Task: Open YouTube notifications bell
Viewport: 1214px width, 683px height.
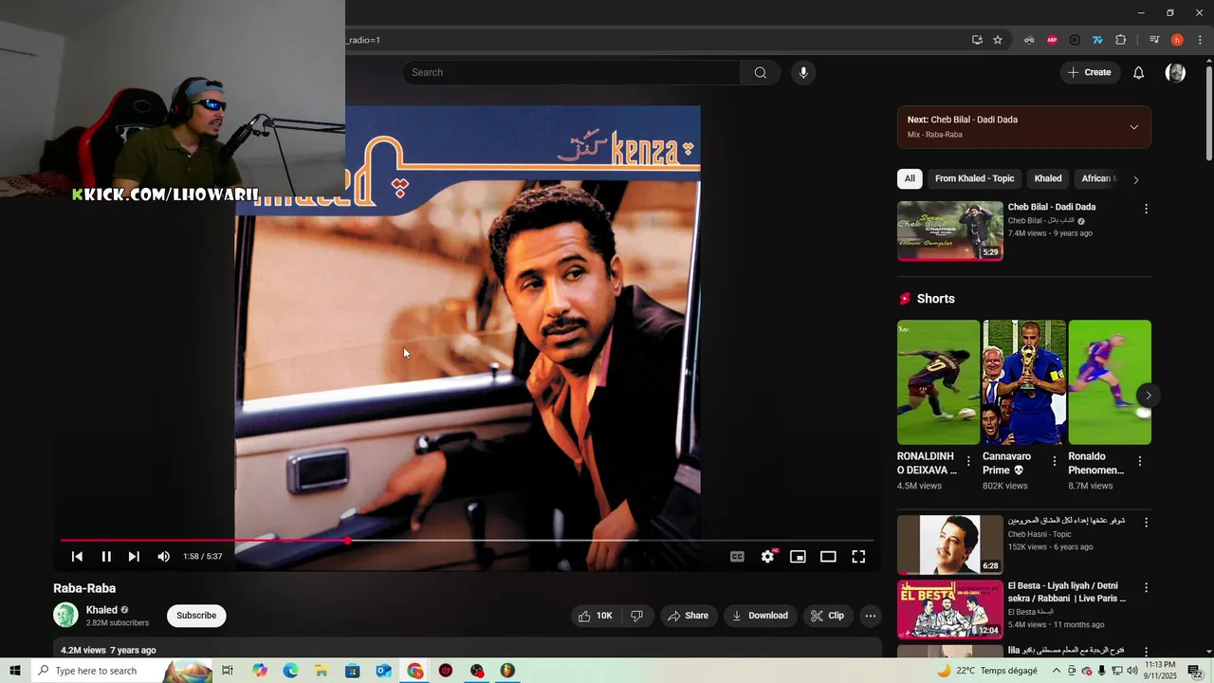Action: 1139,72
